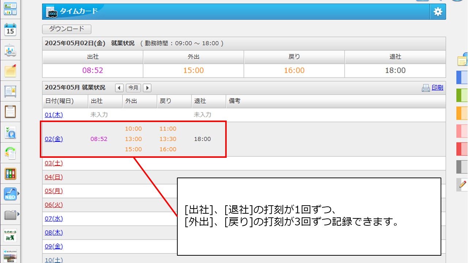Open the cabinet binders icon
This screenshot has width=468, height=263.
[x=10, y=174]
